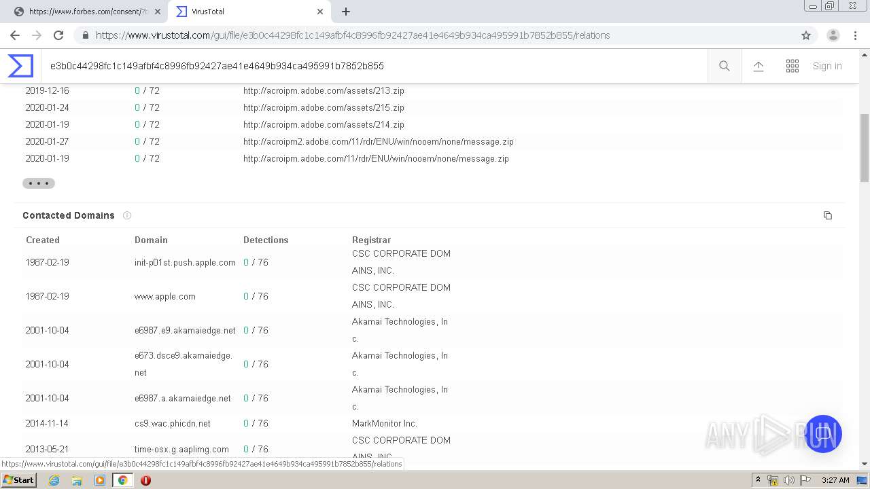Viewport: 870px width, 489px height.
Task: Click domain cs9.wac.phicdn.net
Action: pyautogui.click(x=173, y=423)
